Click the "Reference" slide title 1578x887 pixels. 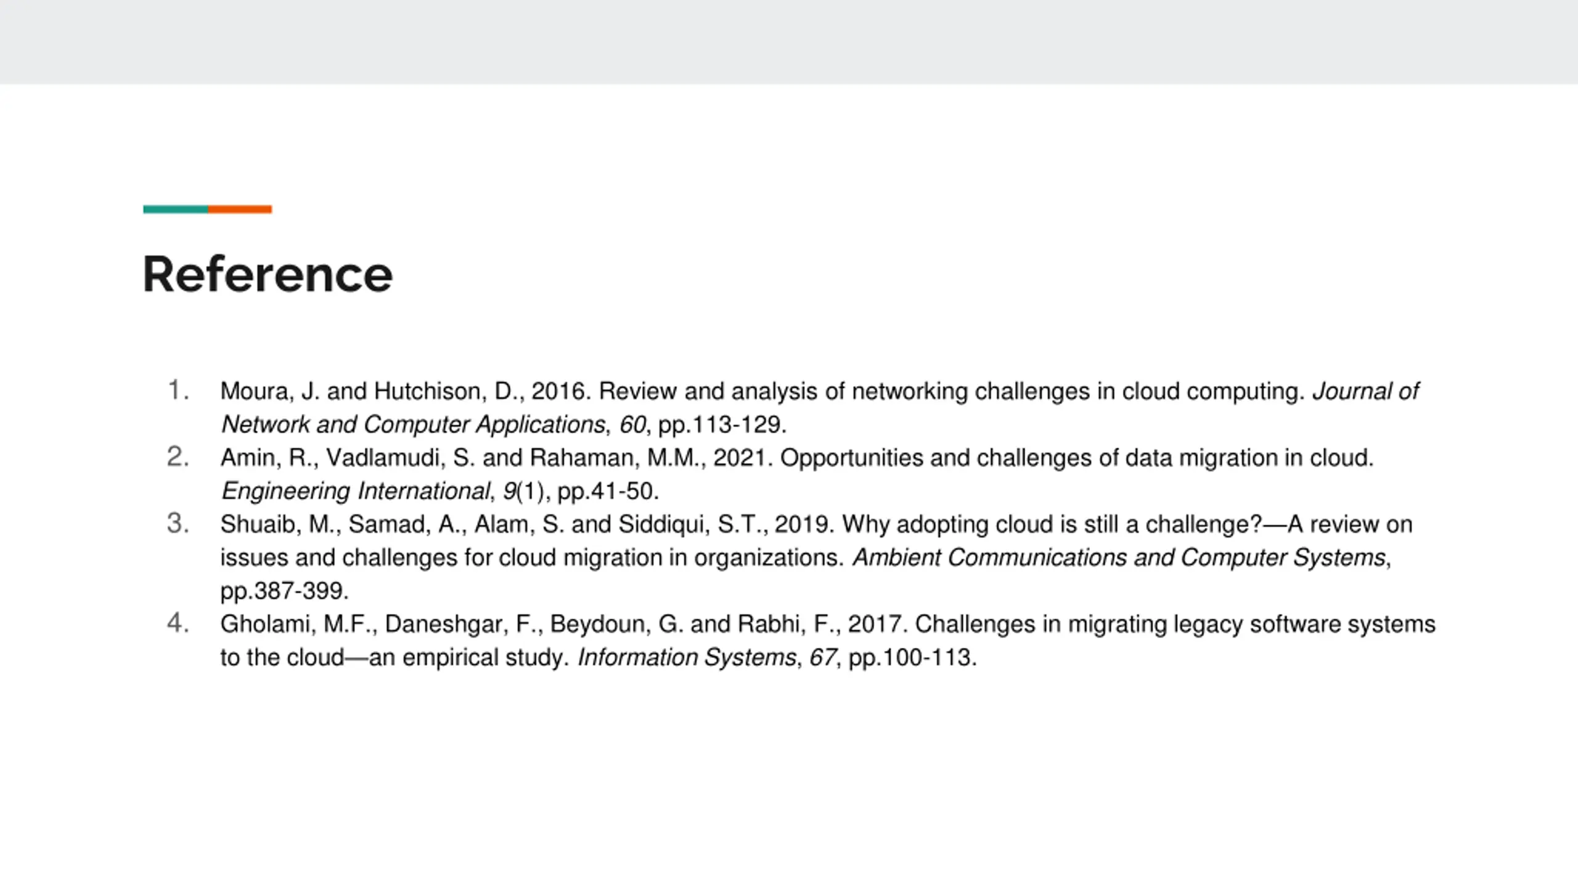(268, 275)
